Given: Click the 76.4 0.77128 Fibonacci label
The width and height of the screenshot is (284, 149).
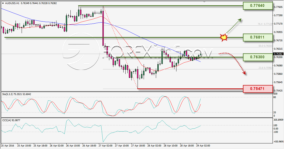Looking at the screenshot, I should tap(265, 24).
